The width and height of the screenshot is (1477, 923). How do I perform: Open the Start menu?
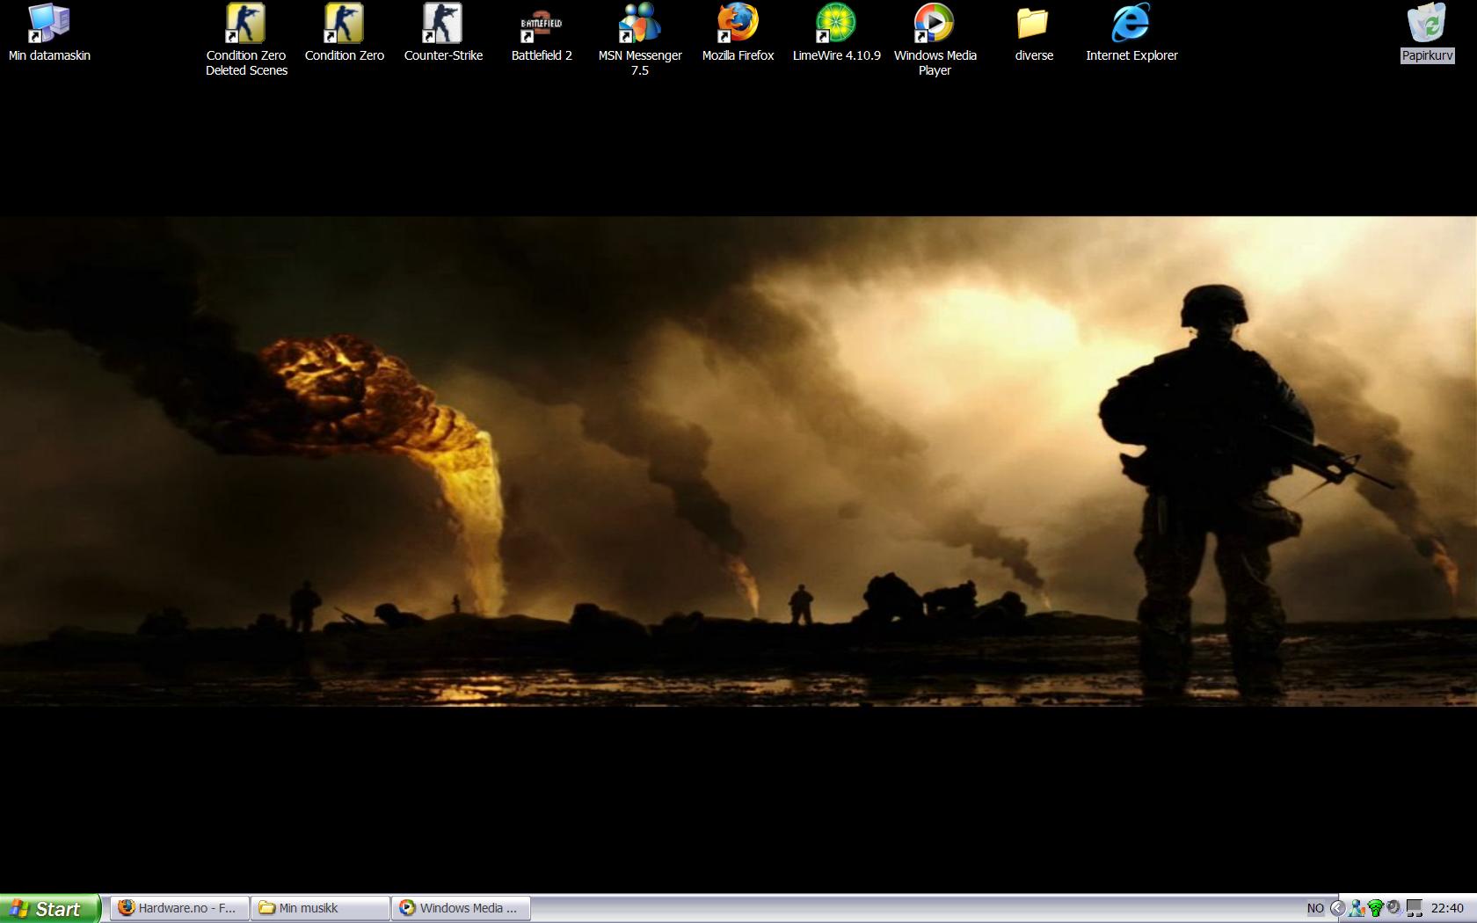tap(50, 908)
